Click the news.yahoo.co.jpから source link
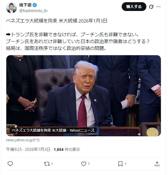 (23, 140)
